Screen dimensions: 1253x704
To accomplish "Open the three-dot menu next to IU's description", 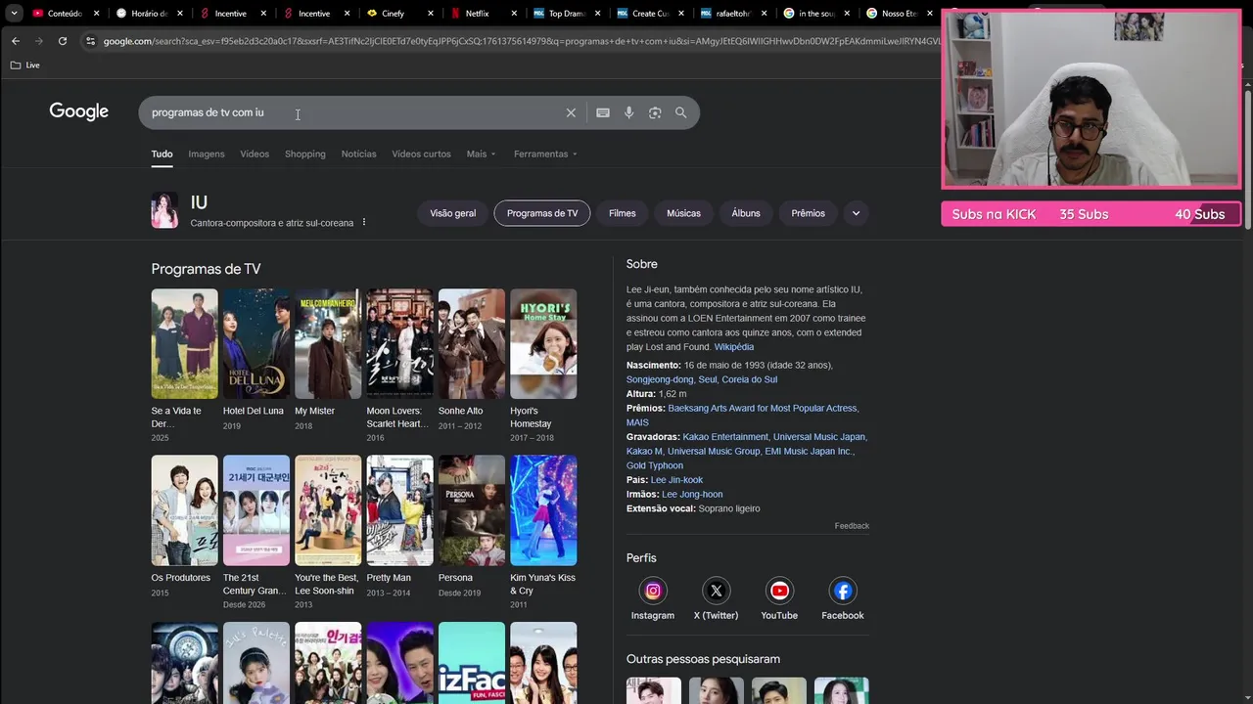I will [364, 222].
